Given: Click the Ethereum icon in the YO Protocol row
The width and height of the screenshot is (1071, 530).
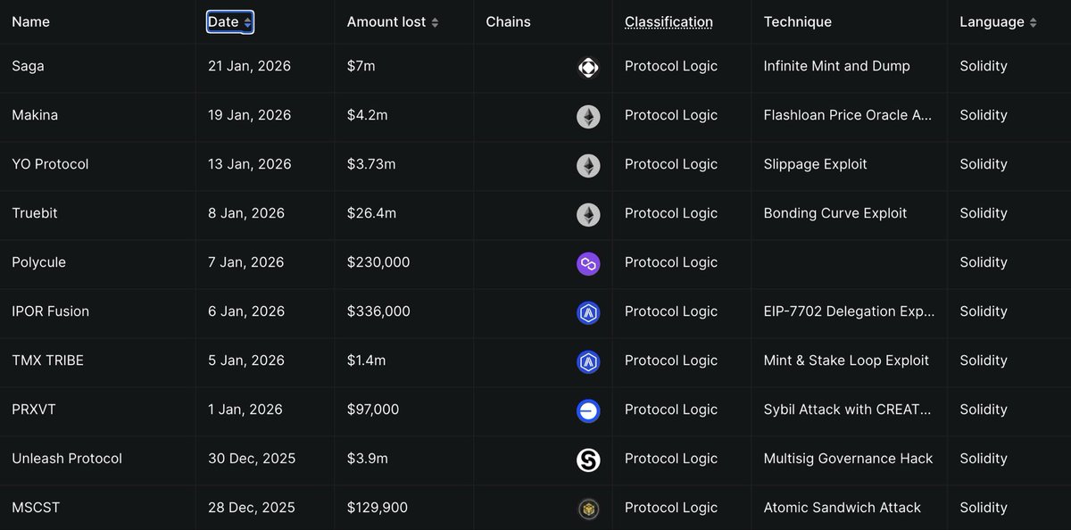Looking at the screenshot, I should pyautogui.click(x=588, y=165).
